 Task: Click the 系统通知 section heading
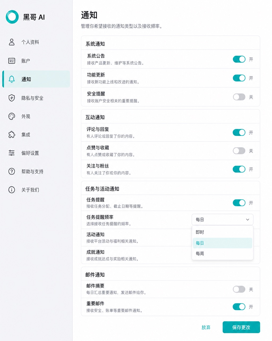[95, 44]
